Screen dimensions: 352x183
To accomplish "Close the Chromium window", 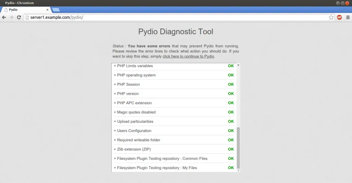I will (347, 3).
